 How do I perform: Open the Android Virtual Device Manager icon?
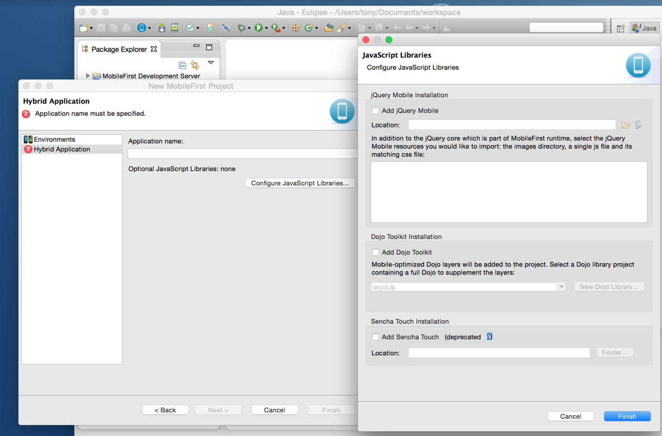click(174, 28)
